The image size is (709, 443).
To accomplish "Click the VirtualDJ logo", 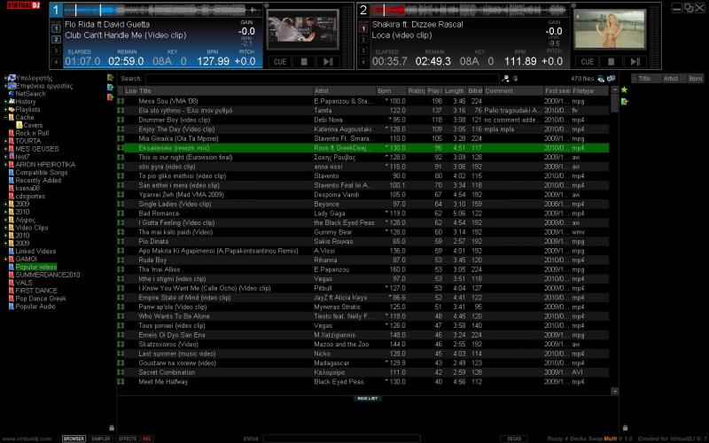I will 24,5.
